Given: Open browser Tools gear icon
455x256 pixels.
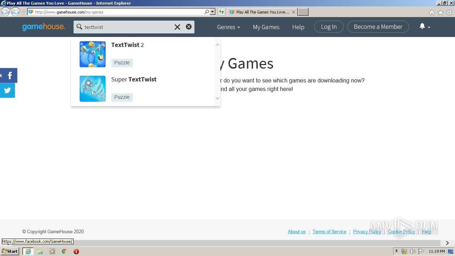Looking at the screenshot, I should [x=449, y=12].
